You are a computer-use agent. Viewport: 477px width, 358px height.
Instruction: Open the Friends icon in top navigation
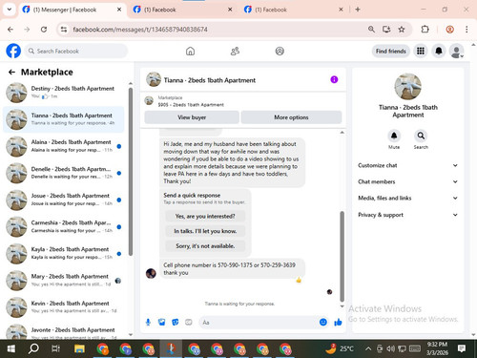(x=235, y=51)
